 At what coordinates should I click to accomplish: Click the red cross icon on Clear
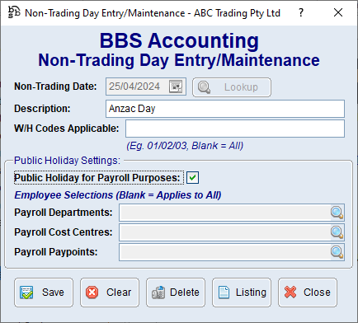92,293
